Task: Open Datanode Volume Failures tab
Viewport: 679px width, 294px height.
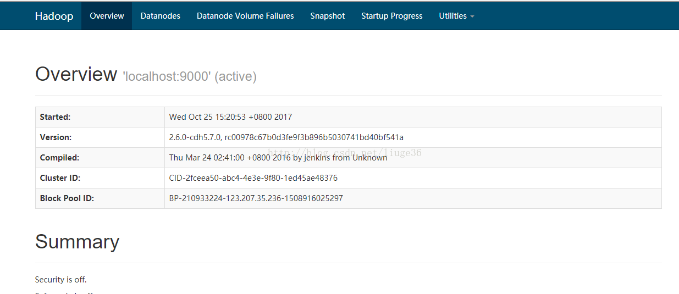Action: 245,16
